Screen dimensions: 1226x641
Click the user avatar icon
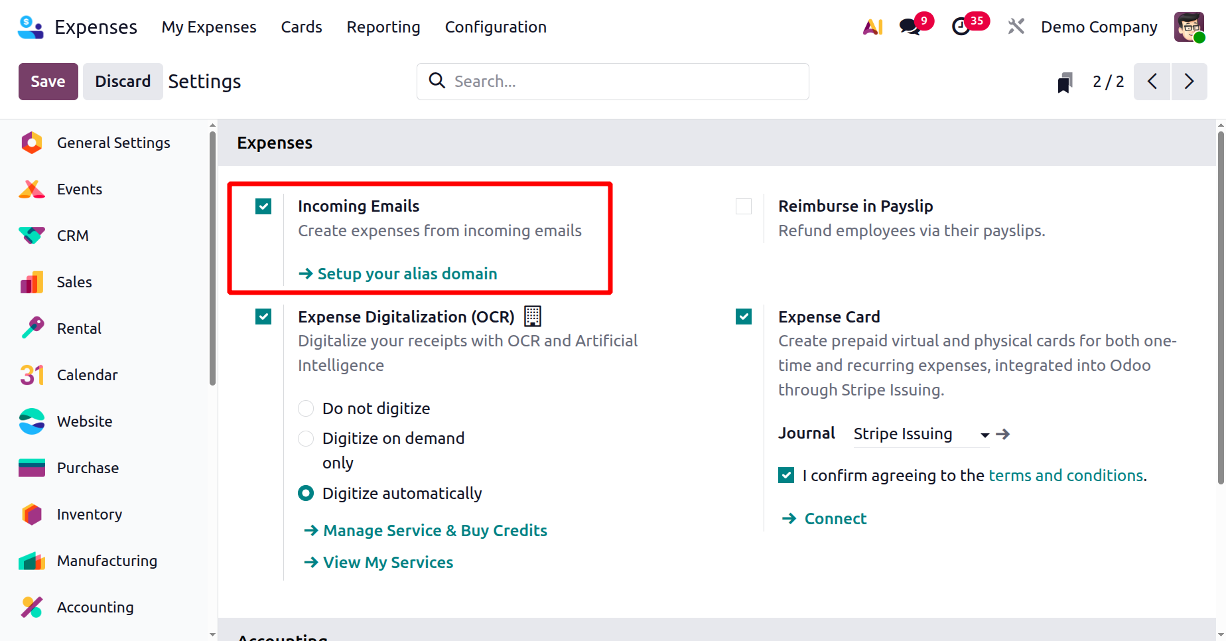1189,27
